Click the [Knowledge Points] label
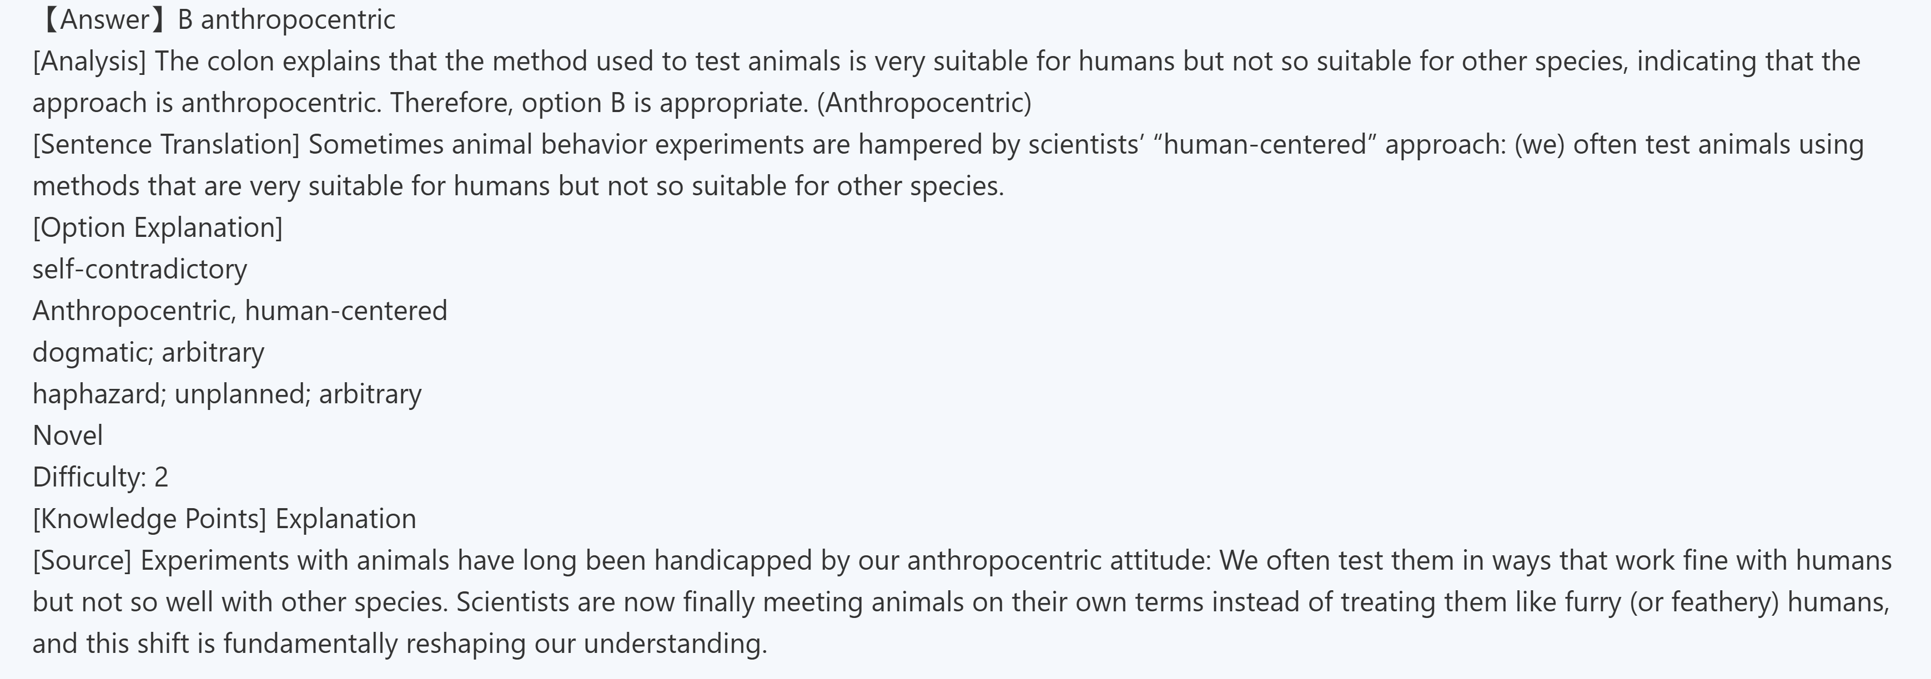The width and height of the screenshot is (1931, 679). [149, 519]
